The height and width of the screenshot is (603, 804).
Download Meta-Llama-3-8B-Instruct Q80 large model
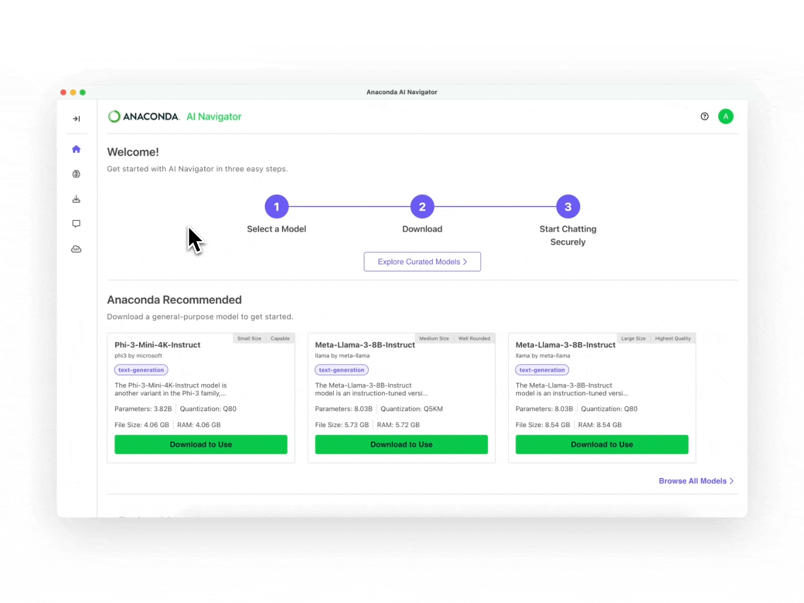pyautogui.click(x=602, y=444)
